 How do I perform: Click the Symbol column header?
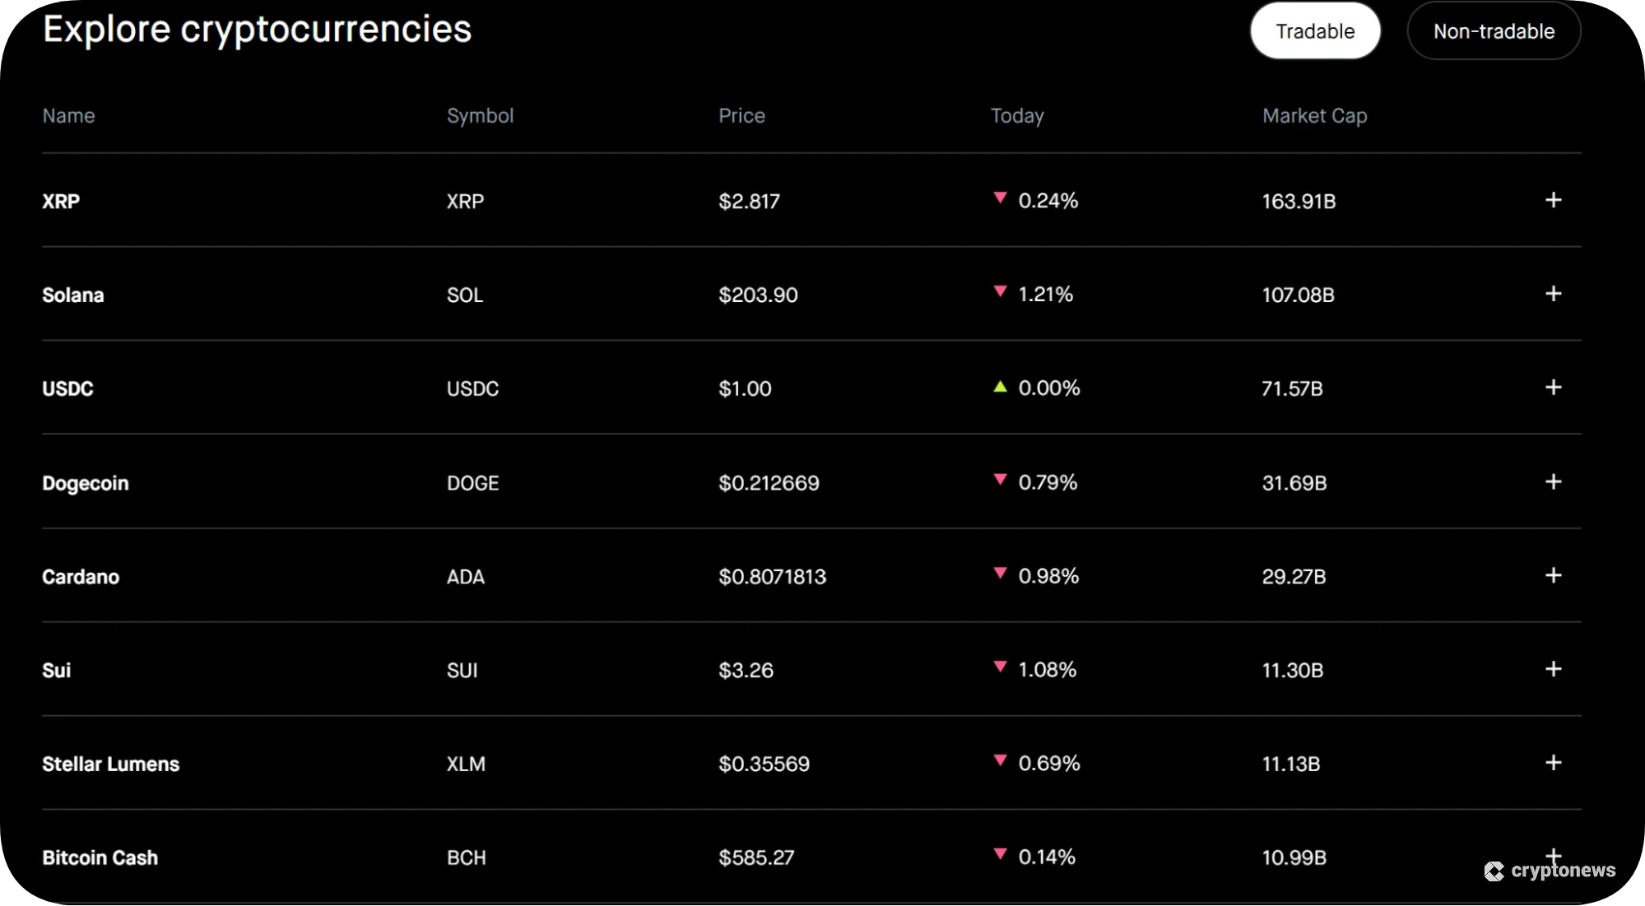click(x=480, y=115)
